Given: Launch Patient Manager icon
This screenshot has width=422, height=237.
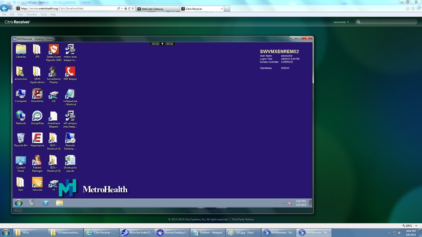Looking at the screenshot, I should coord(37,163).
